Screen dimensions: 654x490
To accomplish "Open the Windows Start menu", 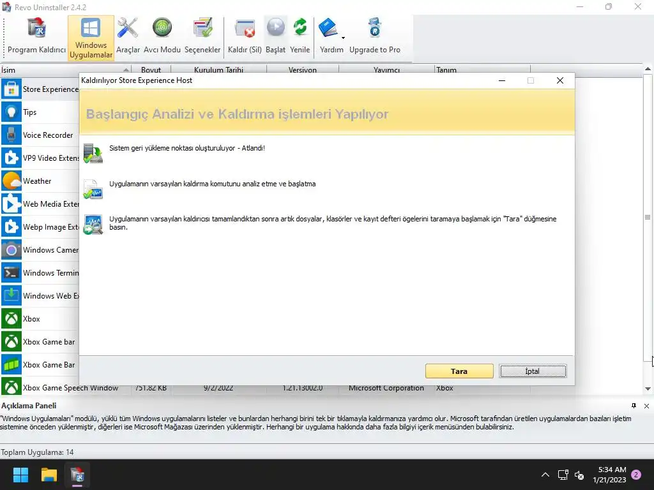I will click(x=20, y=475).
